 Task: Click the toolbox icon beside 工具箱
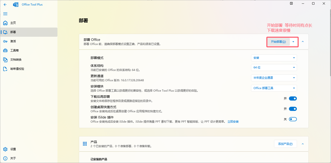pos(5,50)
